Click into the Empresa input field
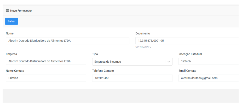The height and width of the screenshot is (108, 242). coord(46,61)
